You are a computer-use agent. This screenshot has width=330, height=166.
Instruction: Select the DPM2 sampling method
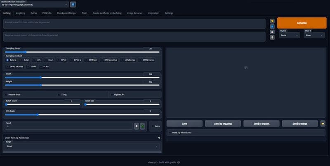(62, 60)
